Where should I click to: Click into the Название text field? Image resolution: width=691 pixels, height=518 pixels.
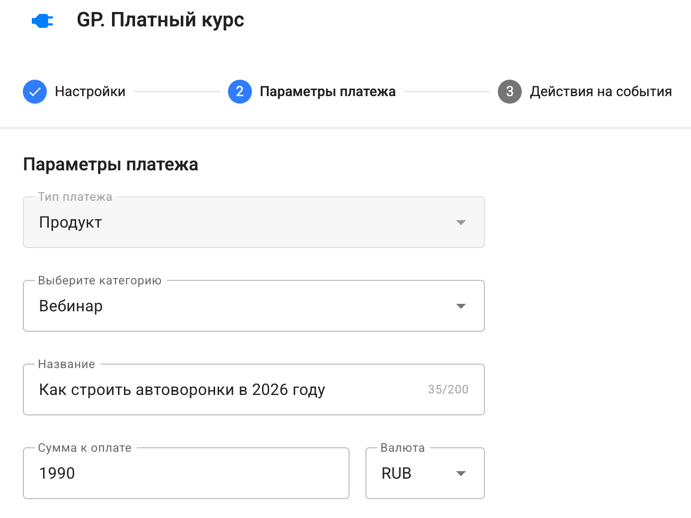pos(224,390)
